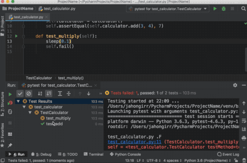247x163 pixels.
Task: Restore layout icon in Run sidebar
Action: pos(10,134)
